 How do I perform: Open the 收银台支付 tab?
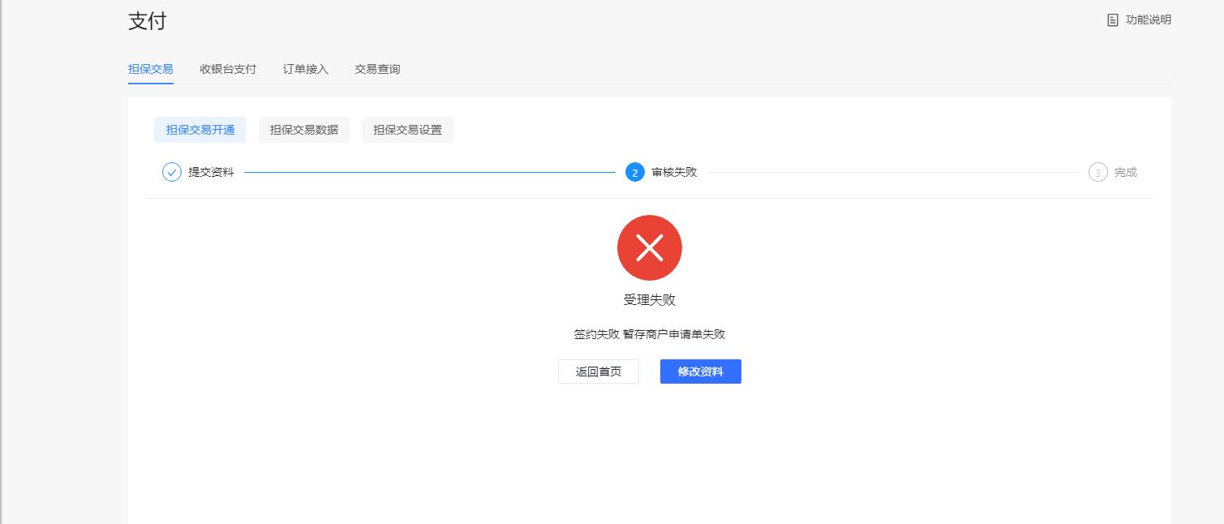[x=228, y=69]
